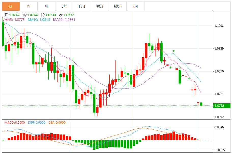This screenshot has width=232, height=153.
Task: Click the green 1.0732 current price tag
Action: [222, 106]
